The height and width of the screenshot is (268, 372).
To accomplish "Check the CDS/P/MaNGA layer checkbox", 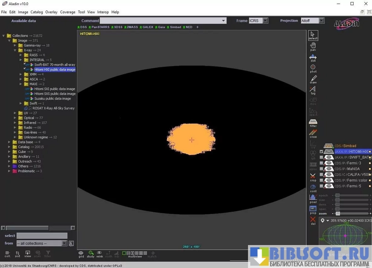I will 321,169.
